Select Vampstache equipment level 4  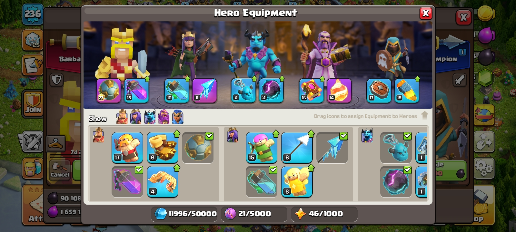163,182
